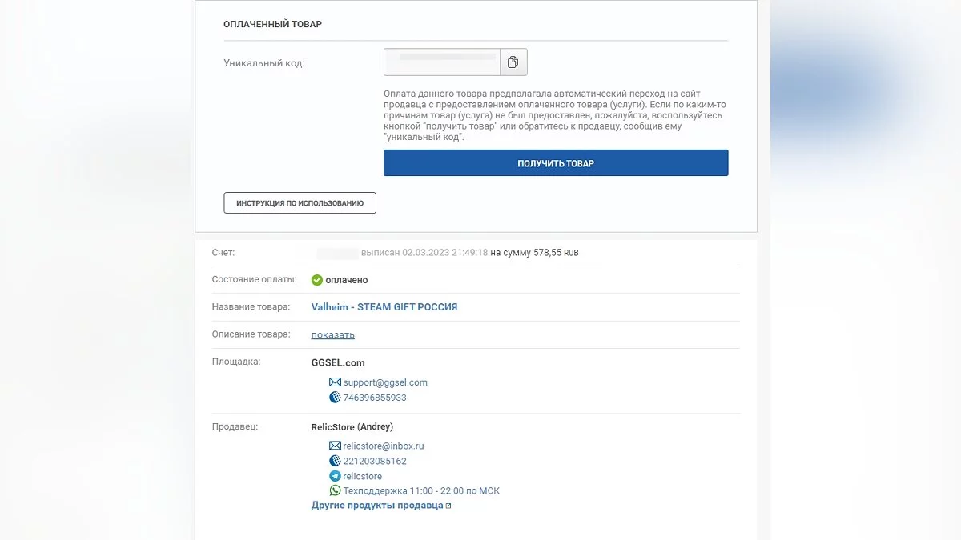This screenshot has height=540, width=961.
Task: Click WebMoney icon beside 221203085162
Action: click(x=335, y=461)
